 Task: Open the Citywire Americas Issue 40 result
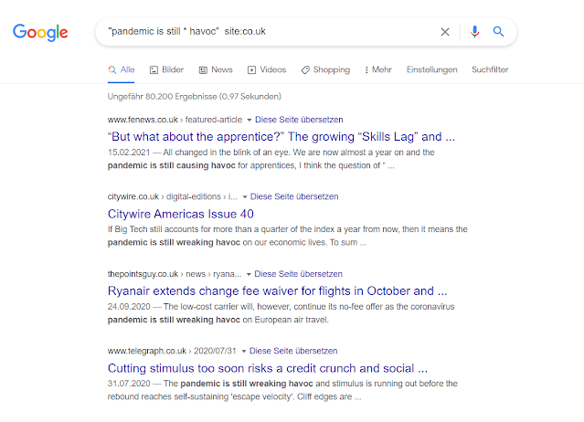181,214
